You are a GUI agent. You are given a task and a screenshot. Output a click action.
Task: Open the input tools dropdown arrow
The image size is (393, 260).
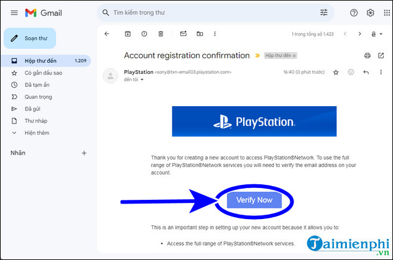[381, 34]
